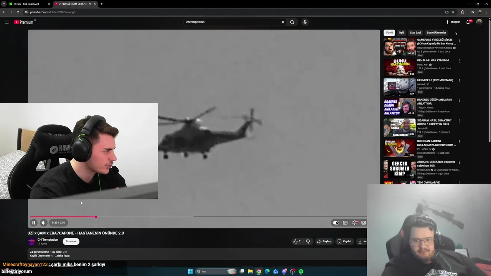
Task: Save the video with Kaydet
Action: pyautogui.click(x=344, y=242)
